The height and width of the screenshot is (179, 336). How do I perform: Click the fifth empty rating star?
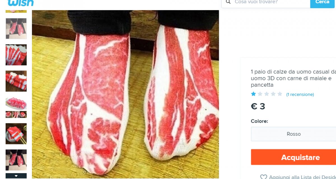280,94
